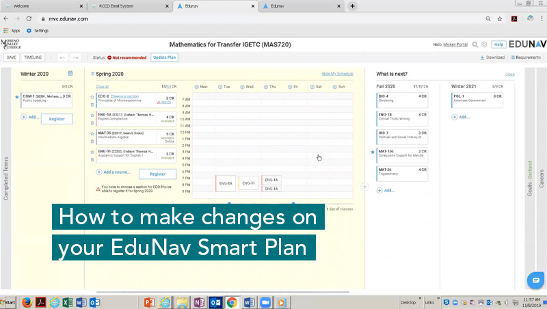The height and width of the screenshot is (309, 547).
Task: Register for Winter 2020 term
Action: 57,119
